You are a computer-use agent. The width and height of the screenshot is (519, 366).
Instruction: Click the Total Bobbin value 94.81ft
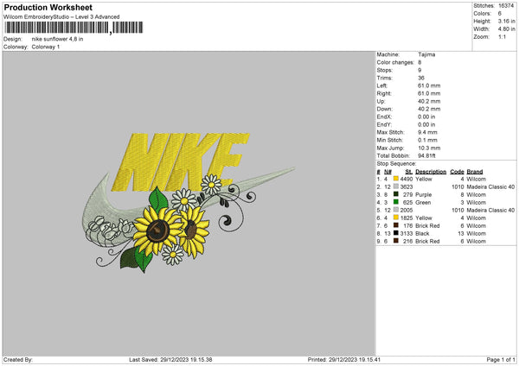[426, 155]
